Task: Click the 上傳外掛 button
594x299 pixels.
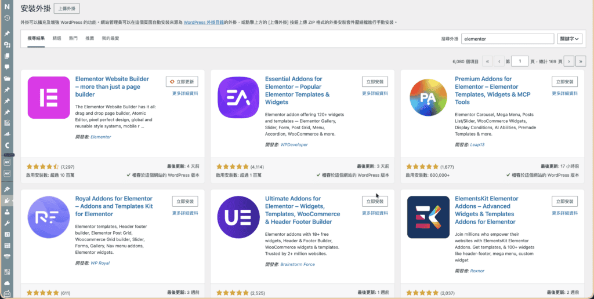Action: pyautogui.click(x=67, y=8)
